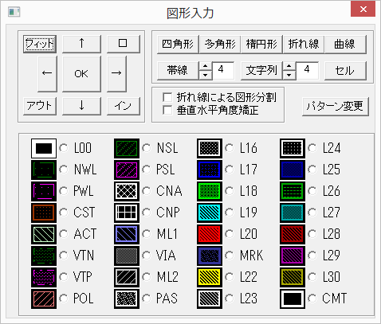This screenshot has width=381, height=324.
Task: Increase the 帯線 width stepper value
Action: (x=206, y=66)
